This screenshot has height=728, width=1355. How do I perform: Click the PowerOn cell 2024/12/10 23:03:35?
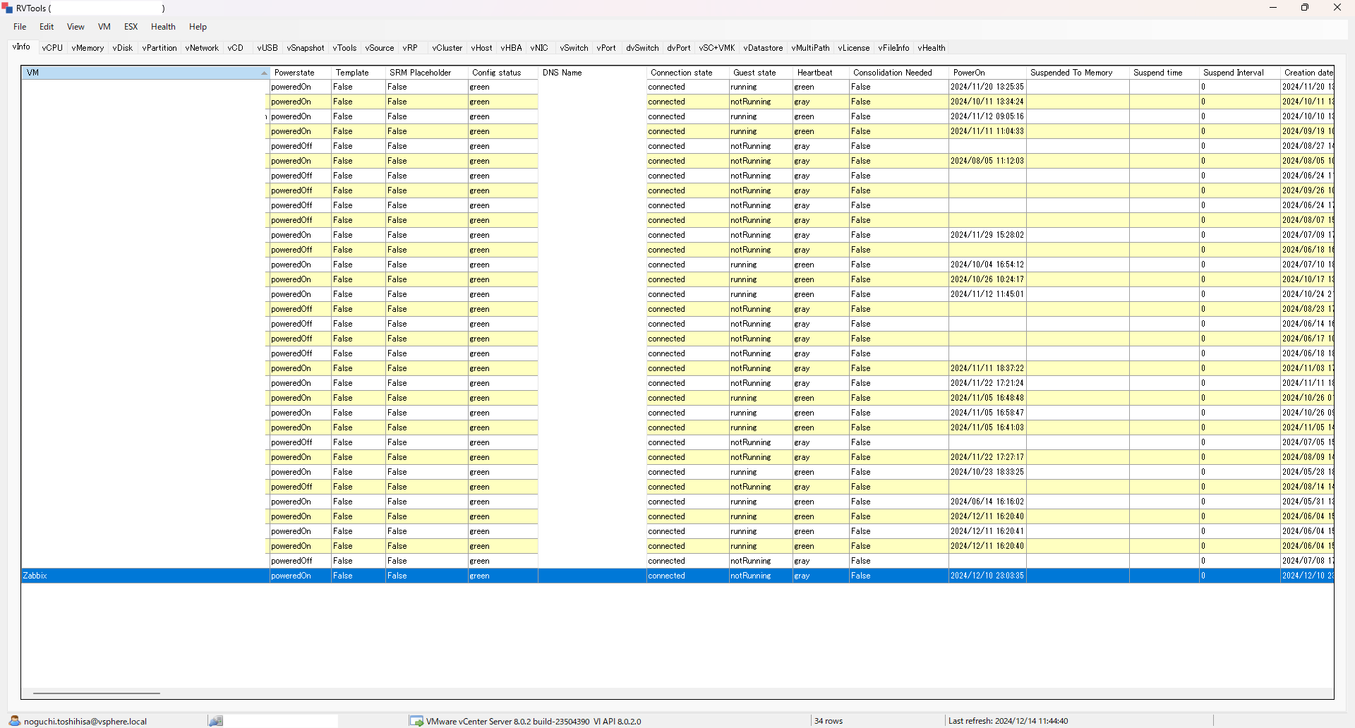[987, 576]
